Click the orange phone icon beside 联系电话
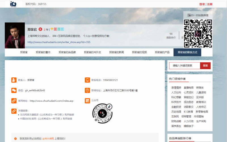The image size is (227, 142). coord(87,80)
